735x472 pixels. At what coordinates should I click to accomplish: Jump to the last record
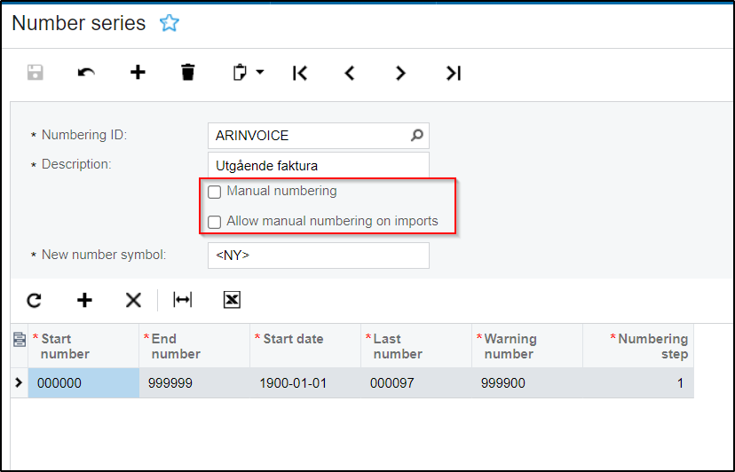point(453,73)
